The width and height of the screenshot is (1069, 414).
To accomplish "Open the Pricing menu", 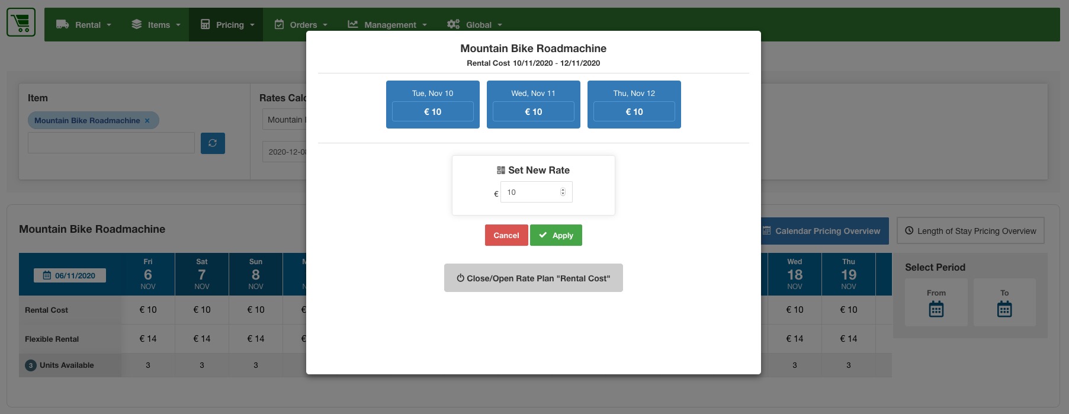I will (226, 25).
